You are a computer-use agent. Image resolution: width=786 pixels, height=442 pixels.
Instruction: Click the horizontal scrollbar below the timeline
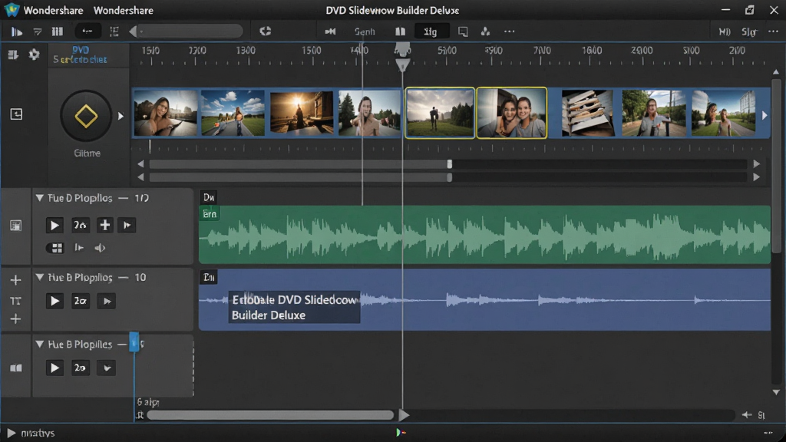pyautogui.click(x=271, y=415)
